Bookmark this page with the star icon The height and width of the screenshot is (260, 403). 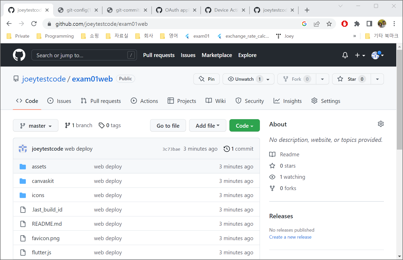click(329, 24)
